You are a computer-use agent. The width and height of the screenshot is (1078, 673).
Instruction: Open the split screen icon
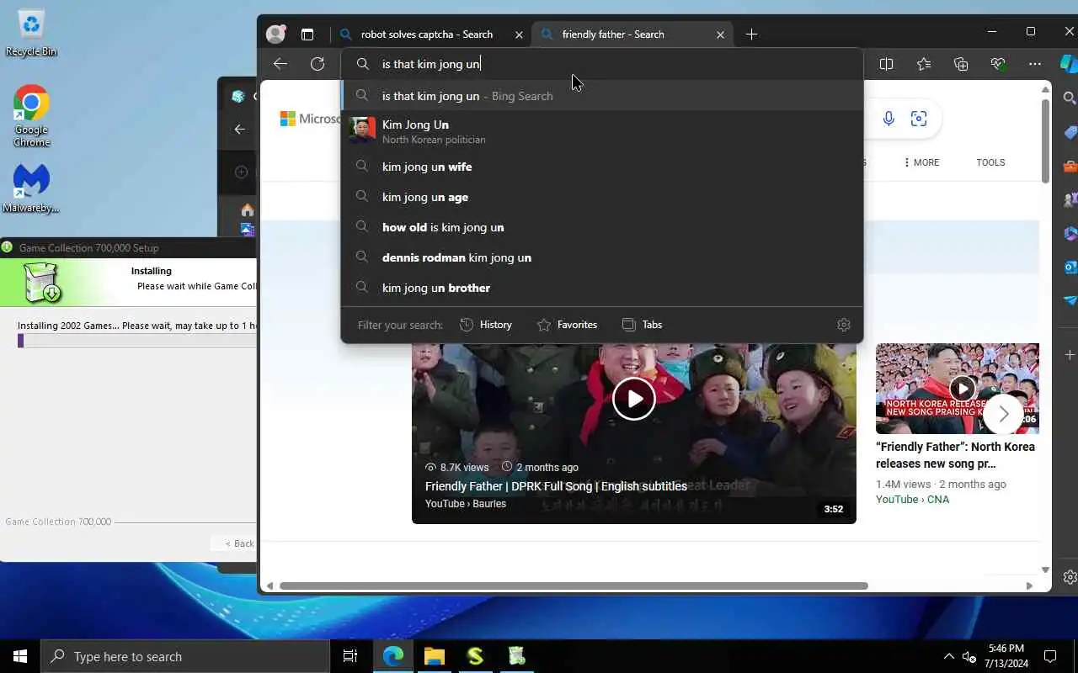[886, 64]
